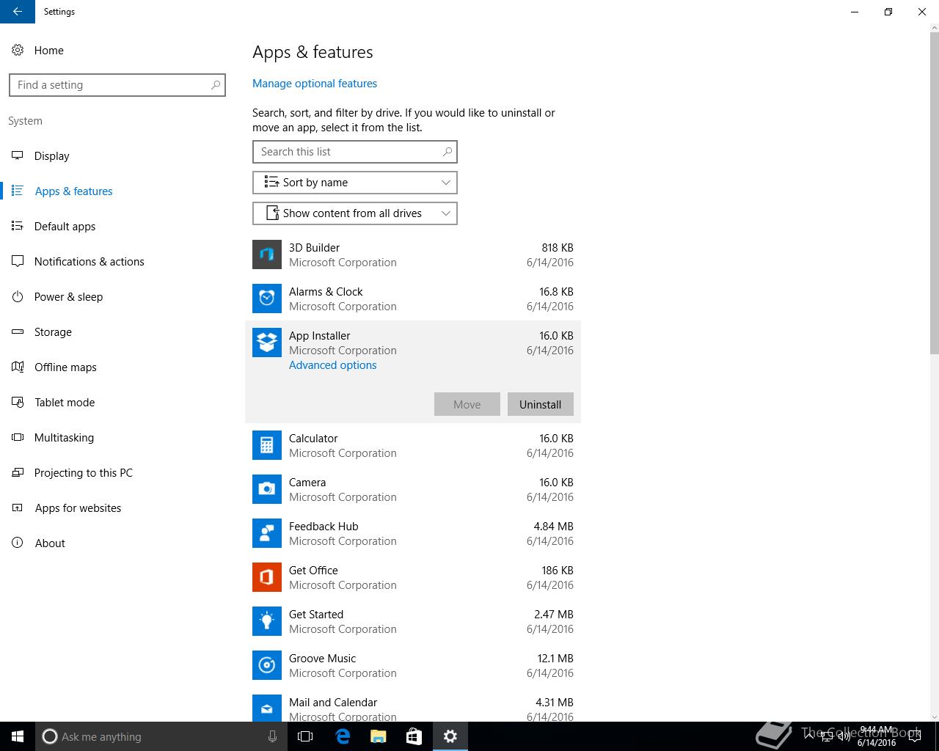This screenshot has height=751, width=939.
Task: Open Advanced options for App Installer
Action: (x=332, y=365)
